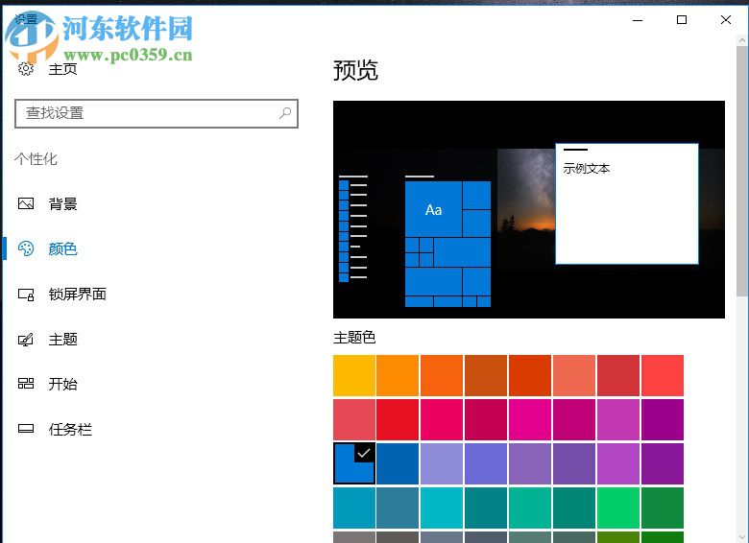
Task: Click the Start tiles icon
Action: [26, 384]
